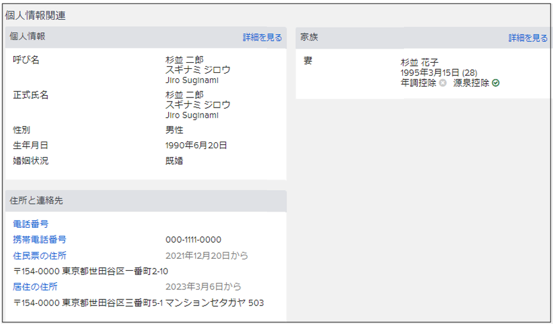Click the gender value 男性

pyautogui.click(x=174, y=130)
